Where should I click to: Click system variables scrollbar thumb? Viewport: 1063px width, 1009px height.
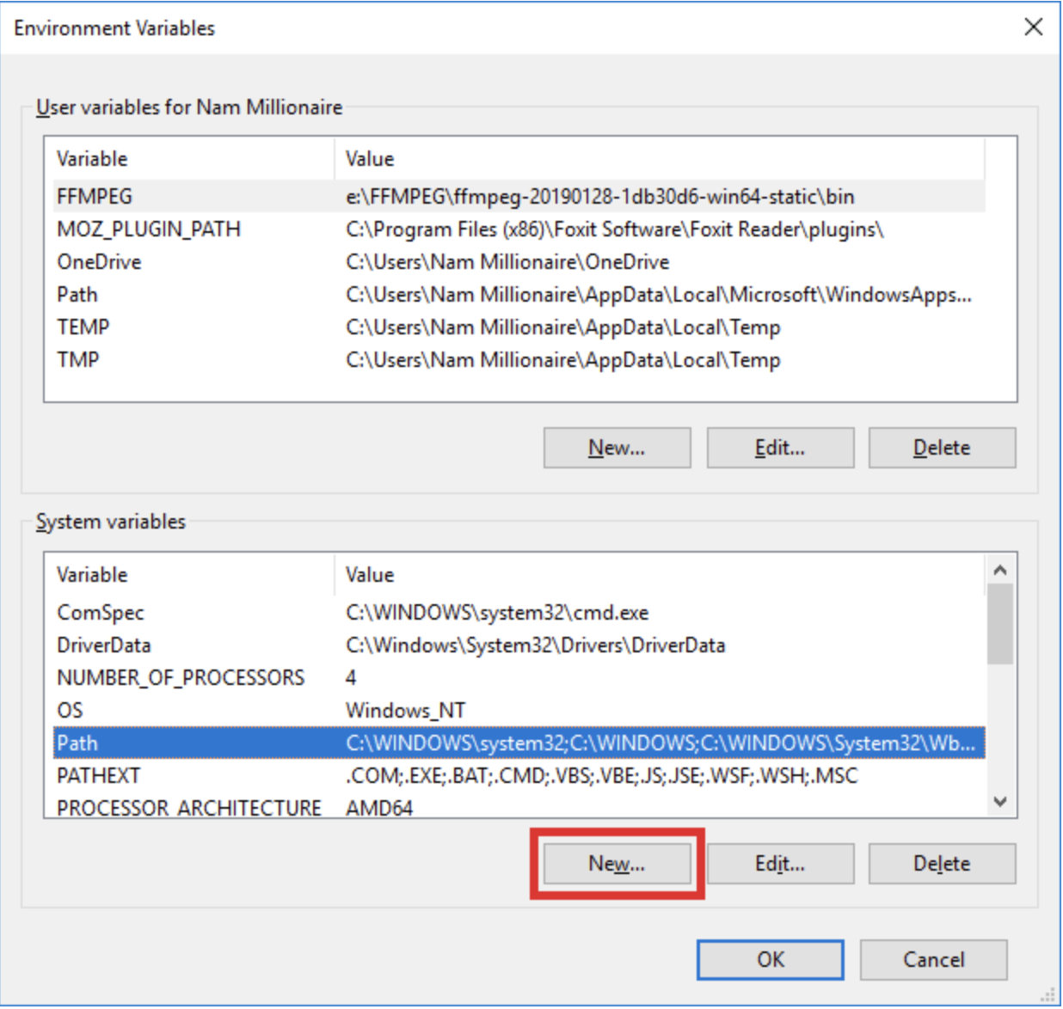(x=999, y=624)
